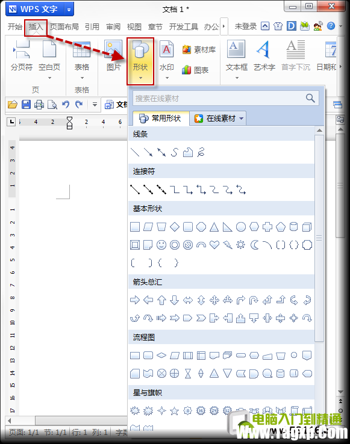350x444 pixels.
Task: Open print preview icon
Action: (52, 105)
